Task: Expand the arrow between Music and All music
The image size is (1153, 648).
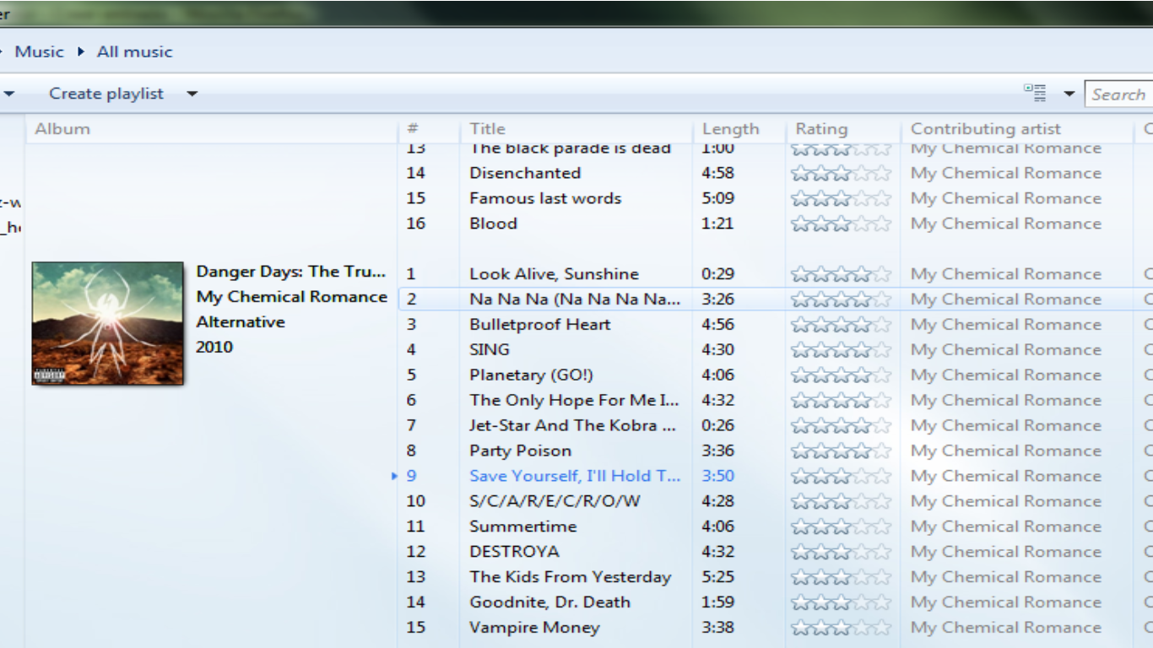Action: pyautogui.click(x=81, y=51)
